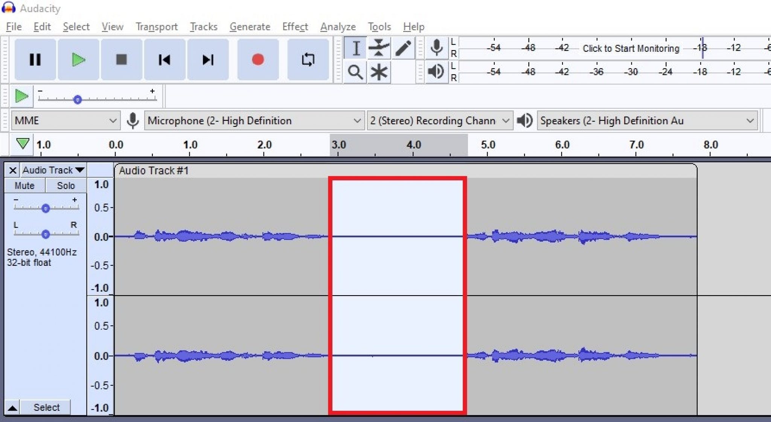Click the playback speaker meter icon

[436, 71]
